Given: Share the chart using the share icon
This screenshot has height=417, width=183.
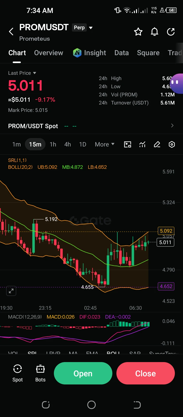Looking at the screenshot, I should (171, 32).
